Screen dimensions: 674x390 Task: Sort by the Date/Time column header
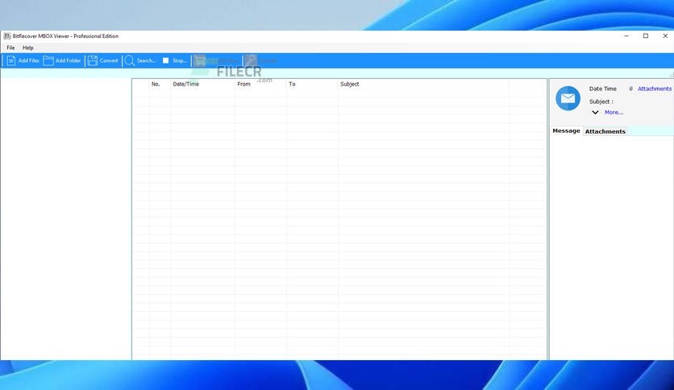202,84
